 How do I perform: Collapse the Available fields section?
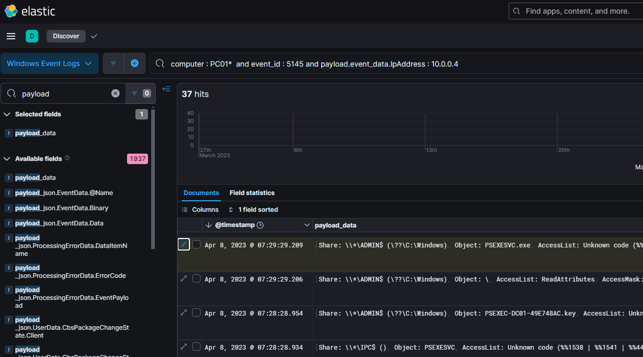[x=7, y=159]
